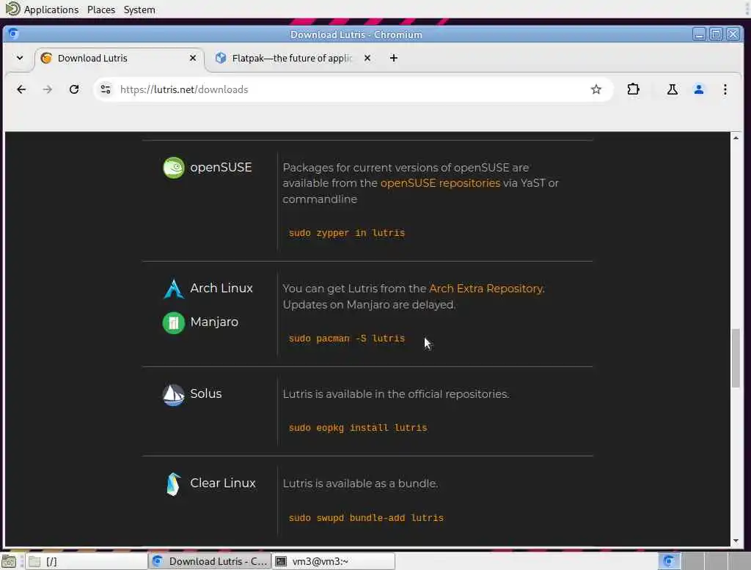Minimize the Chromium window
751x570 pixels.
(x=699, y=34)
